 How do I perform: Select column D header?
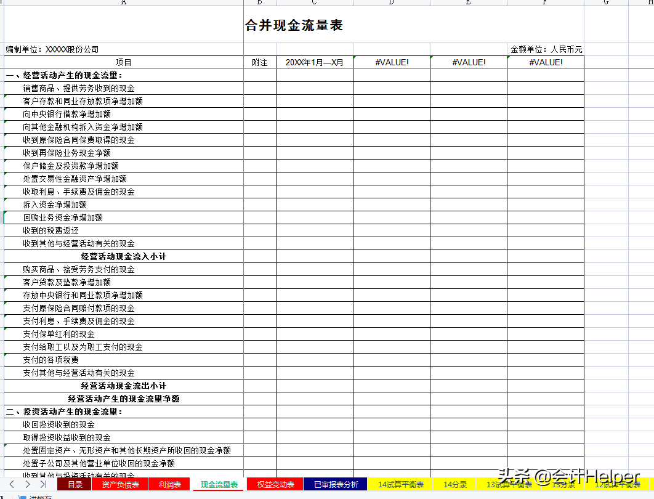[390, 3]
